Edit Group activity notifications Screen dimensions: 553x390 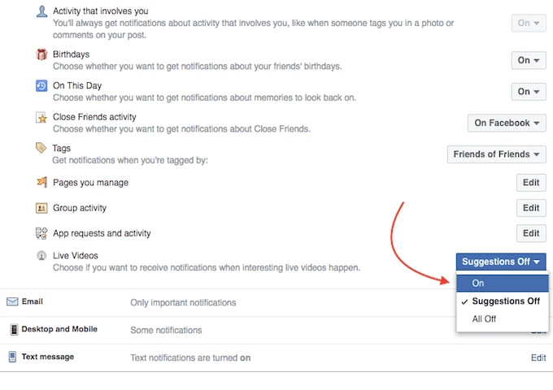[x=531, y=208]
